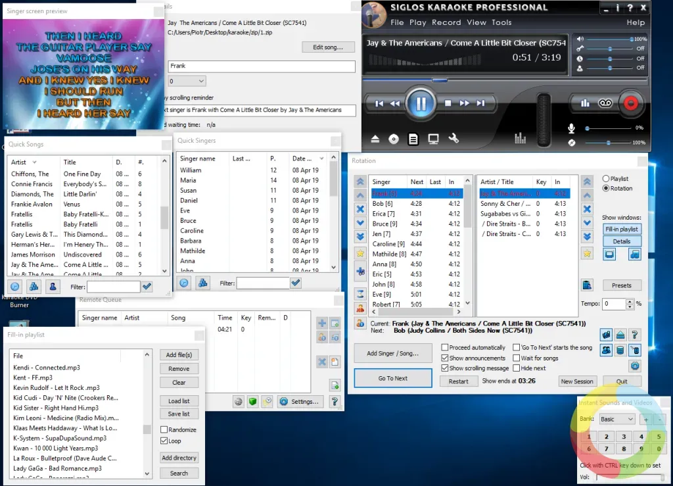Screen dimensions: 673x486
Task: Check the Hide next option
Action: pyautogui.click(x=517, y=368)
